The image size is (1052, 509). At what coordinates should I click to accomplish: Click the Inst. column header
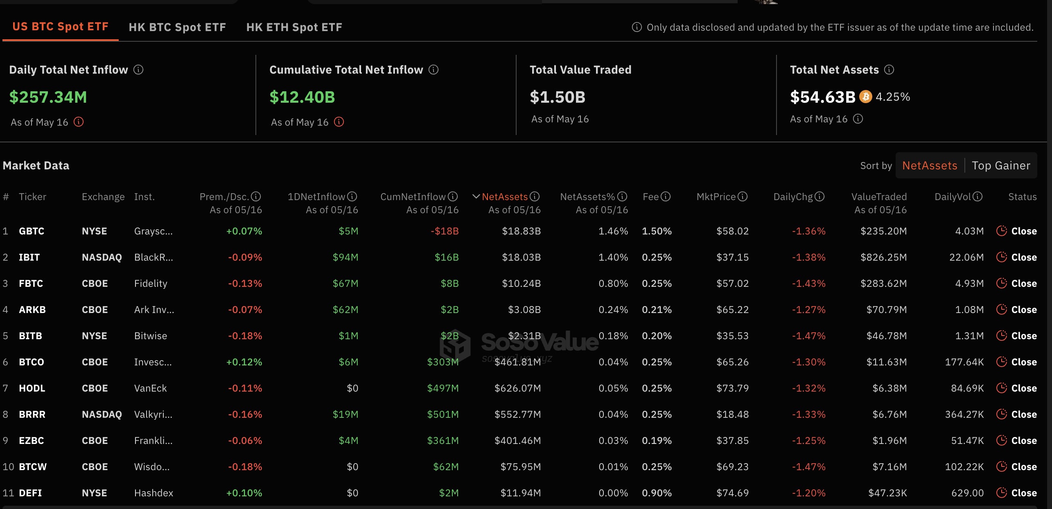tap(144, 197)
